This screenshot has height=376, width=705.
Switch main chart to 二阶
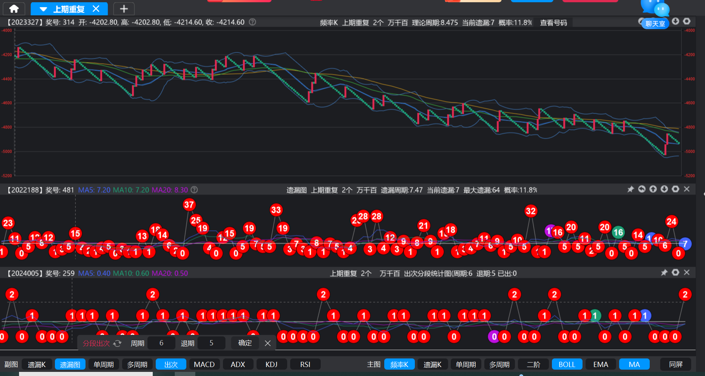pyautogui.click(x=533, y=364)
